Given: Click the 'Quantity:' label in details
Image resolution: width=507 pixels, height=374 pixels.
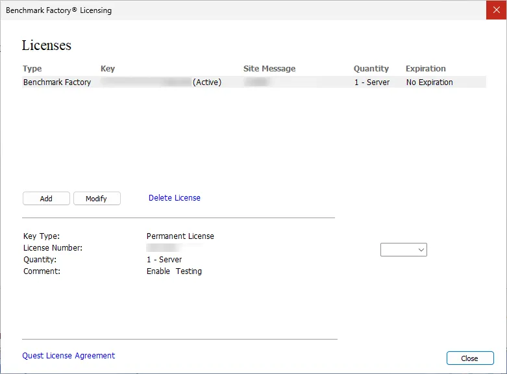Looking at the screenshot, I should (40, 260).
